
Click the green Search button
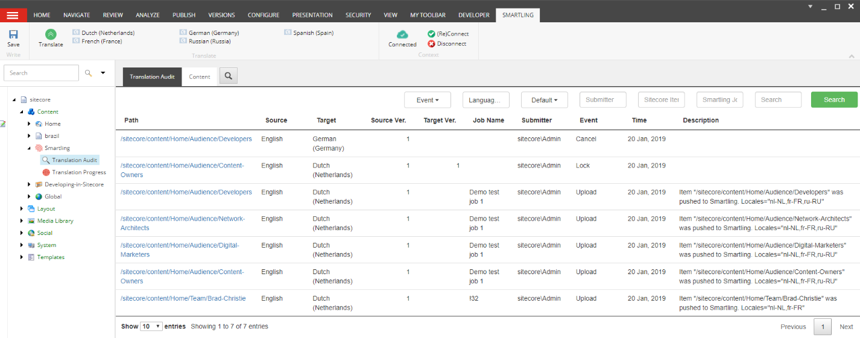pos(834,100)
